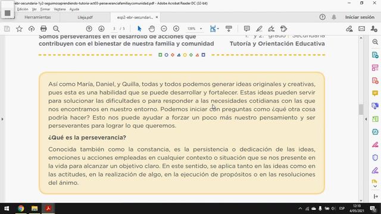Print the document with printer icon
The image size is (381, 214).
[x=43, y=29]
